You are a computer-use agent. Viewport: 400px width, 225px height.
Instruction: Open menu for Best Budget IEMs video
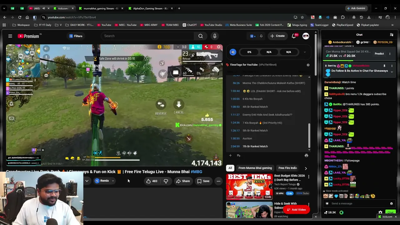(308, 177)
